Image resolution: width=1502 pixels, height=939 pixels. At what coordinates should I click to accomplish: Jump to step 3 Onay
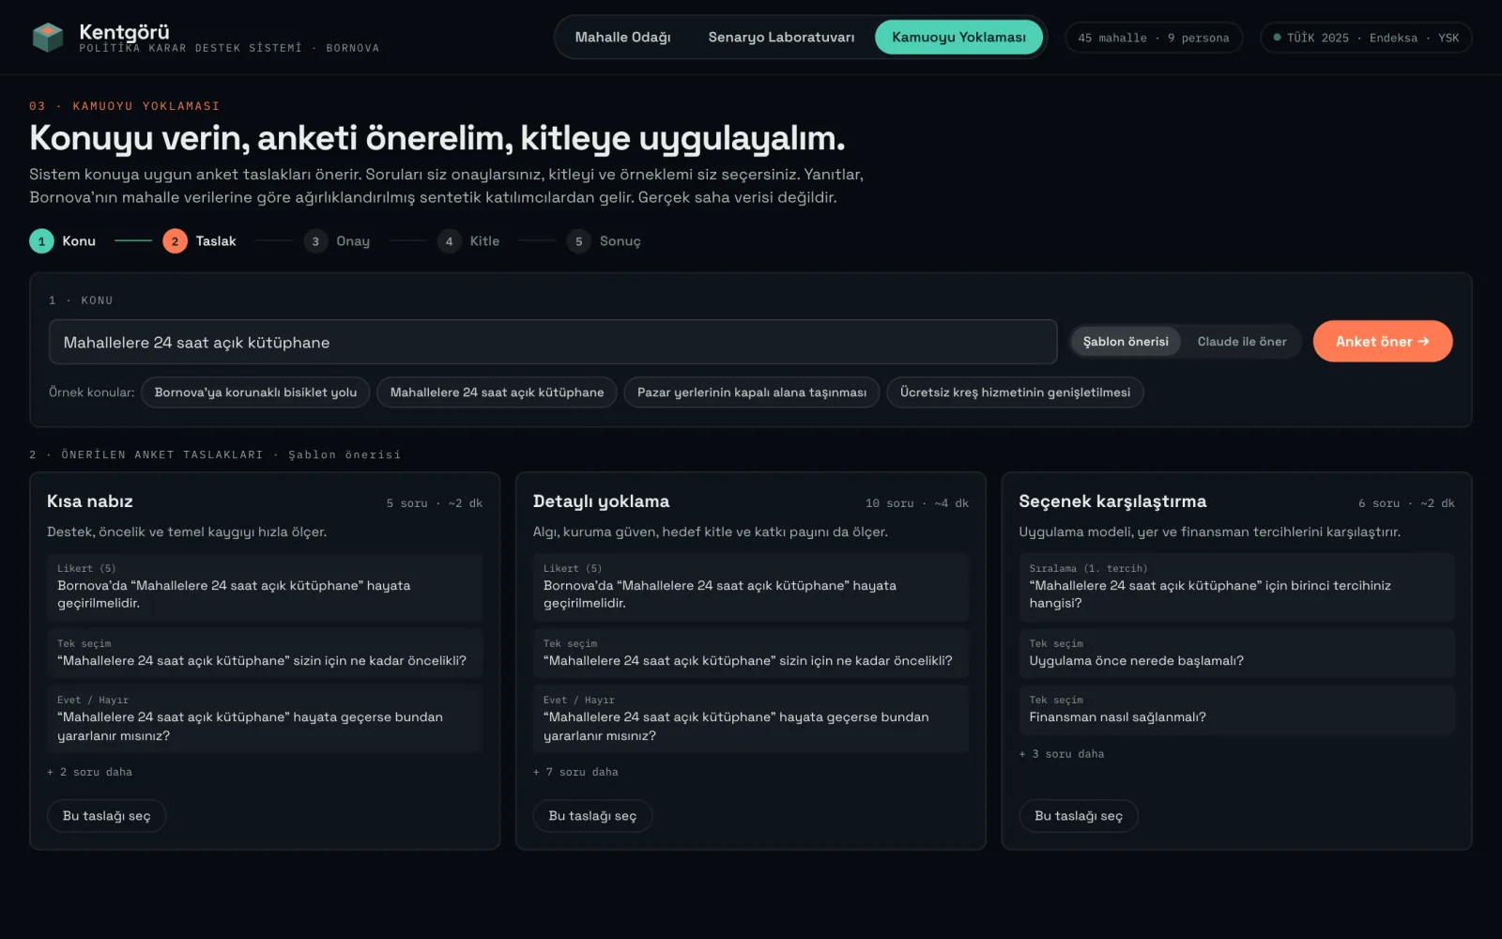point(337,241)
